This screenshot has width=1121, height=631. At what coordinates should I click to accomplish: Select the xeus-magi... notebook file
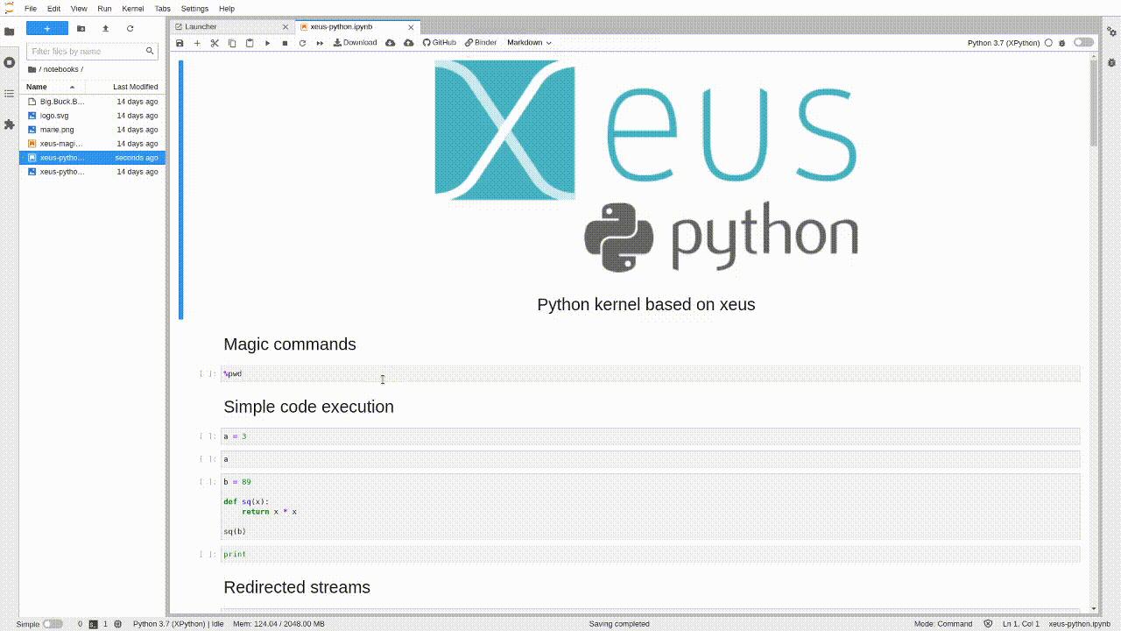[92, 144]
